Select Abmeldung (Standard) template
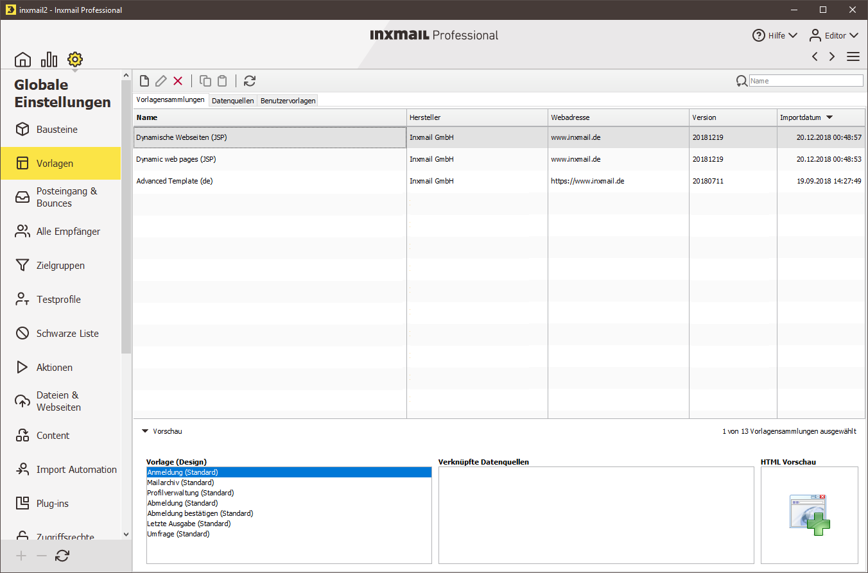The image size is (868, 573). coord(289,503)
